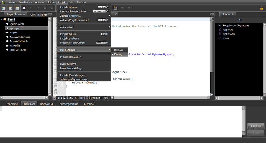Open editor tab list dropdown arrow
The image size is (266, 143).
(x=212, y=14)
